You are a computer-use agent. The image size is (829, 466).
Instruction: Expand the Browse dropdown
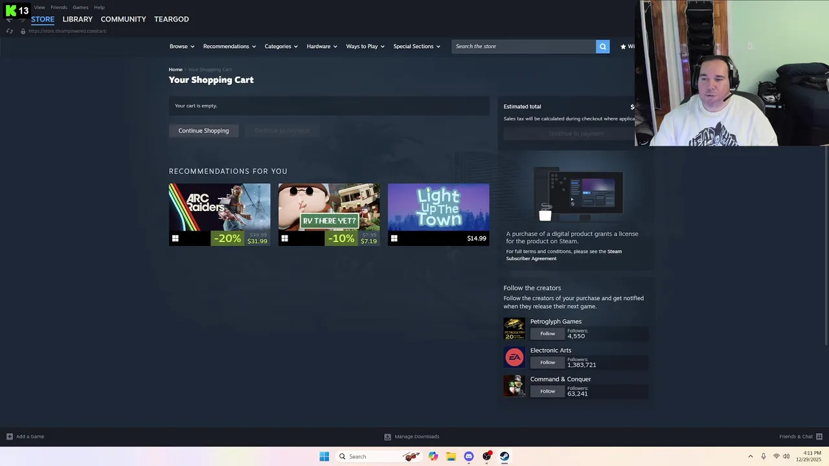182,47
